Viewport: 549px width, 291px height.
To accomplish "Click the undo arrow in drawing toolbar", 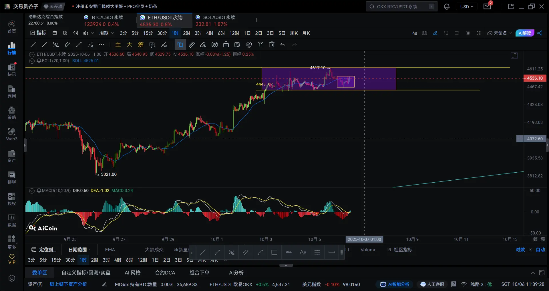I will [283, 45].
